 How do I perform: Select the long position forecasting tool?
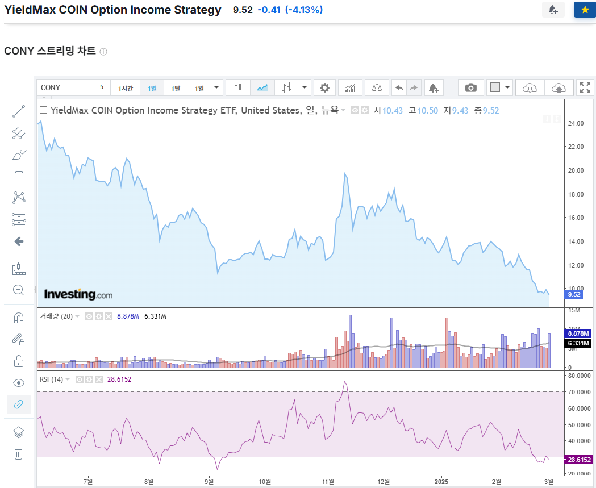pos(19,219)
